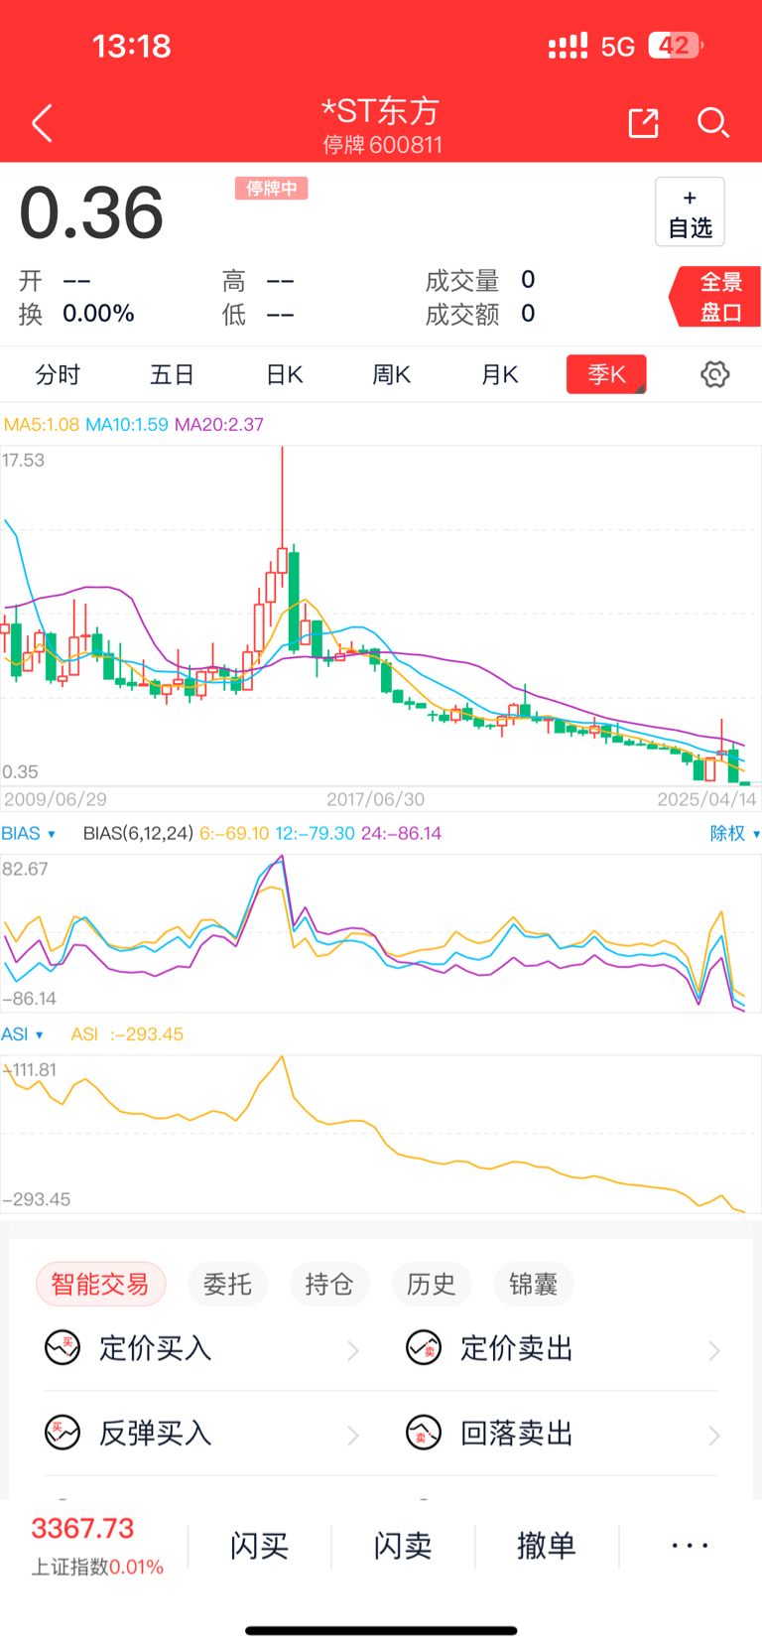Viewport: 762px width, 1650px height.
Task: Select the 智能交易 tab
Action: click(x=100, y=1284)
